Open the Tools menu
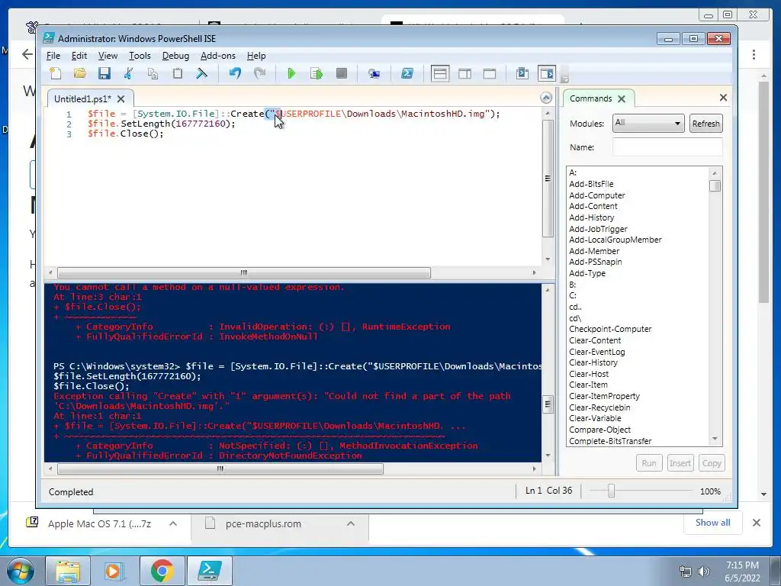 (x=140, y=56)
